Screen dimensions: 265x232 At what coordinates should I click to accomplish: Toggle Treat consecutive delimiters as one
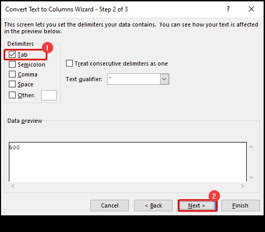tap(69, 63)
